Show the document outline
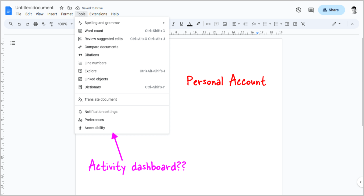The width and height of the screenshot is (364, 196). coord(13,43)
